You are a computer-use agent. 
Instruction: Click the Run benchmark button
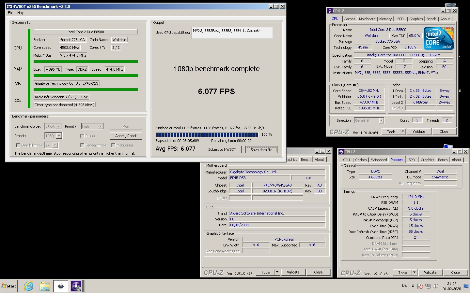point(126,126)
